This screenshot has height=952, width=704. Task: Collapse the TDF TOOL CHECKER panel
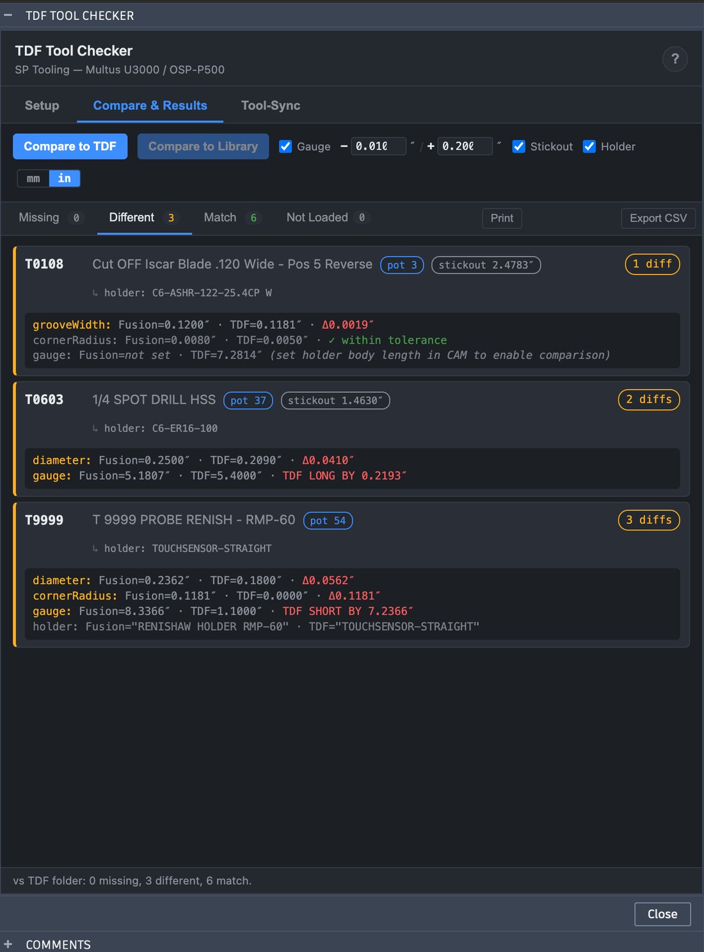coord(8,15)
